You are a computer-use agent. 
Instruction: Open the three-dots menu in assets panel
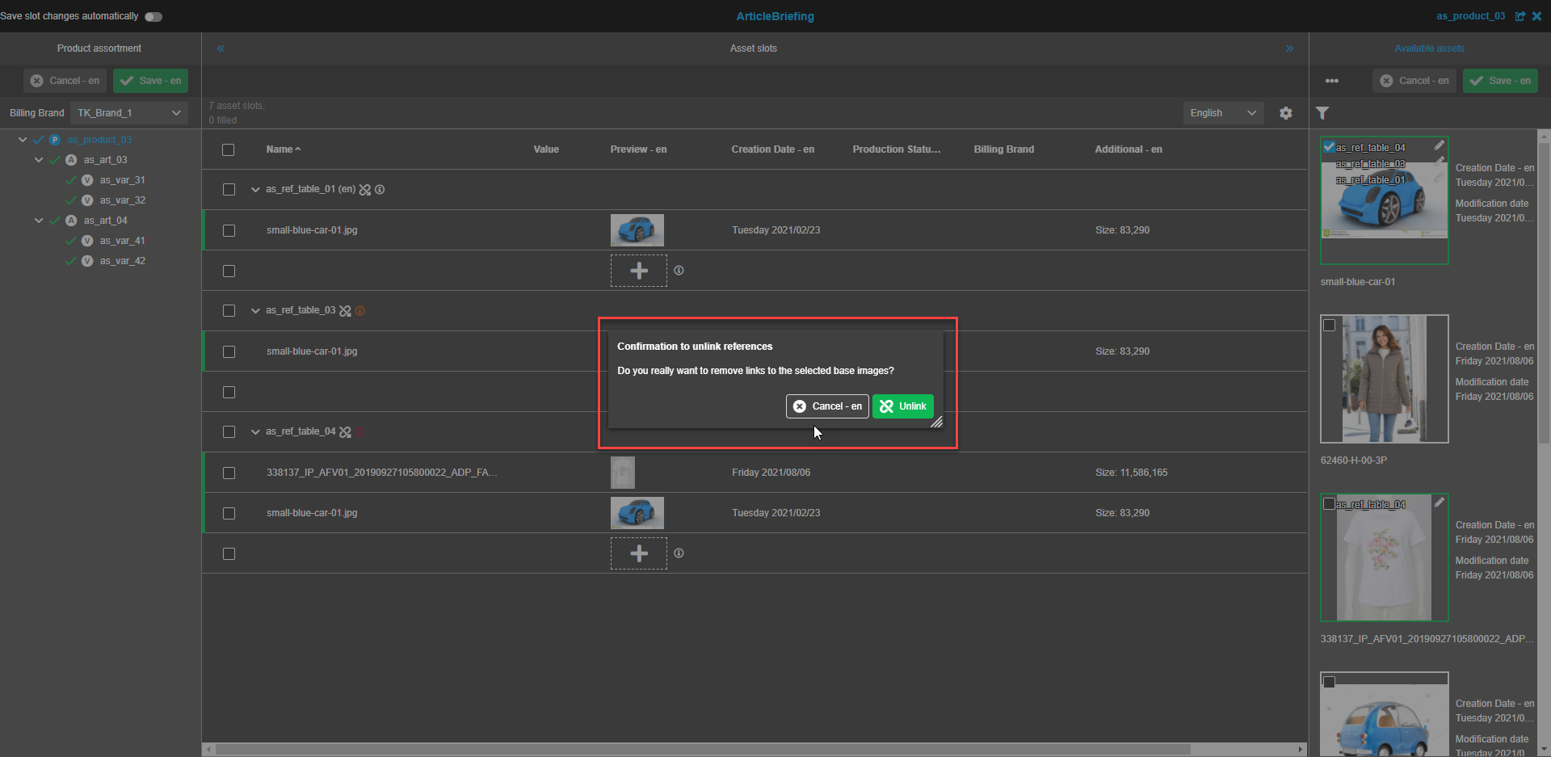1331,81
